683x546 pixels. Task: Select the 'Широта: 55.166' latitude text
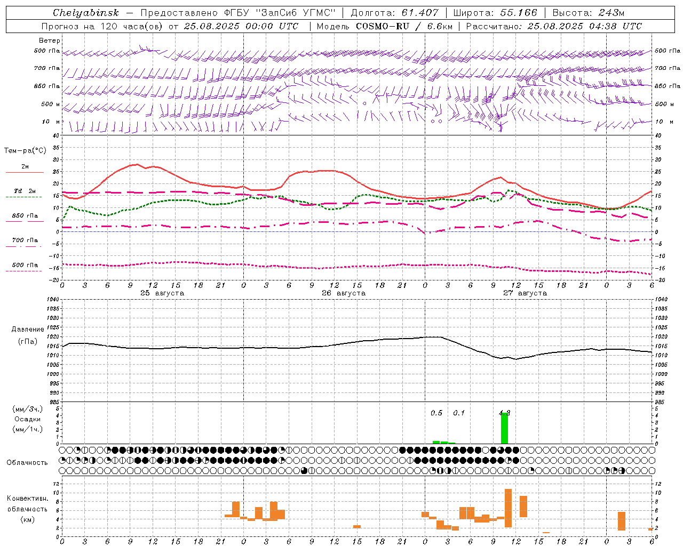[x=495, y=13]
